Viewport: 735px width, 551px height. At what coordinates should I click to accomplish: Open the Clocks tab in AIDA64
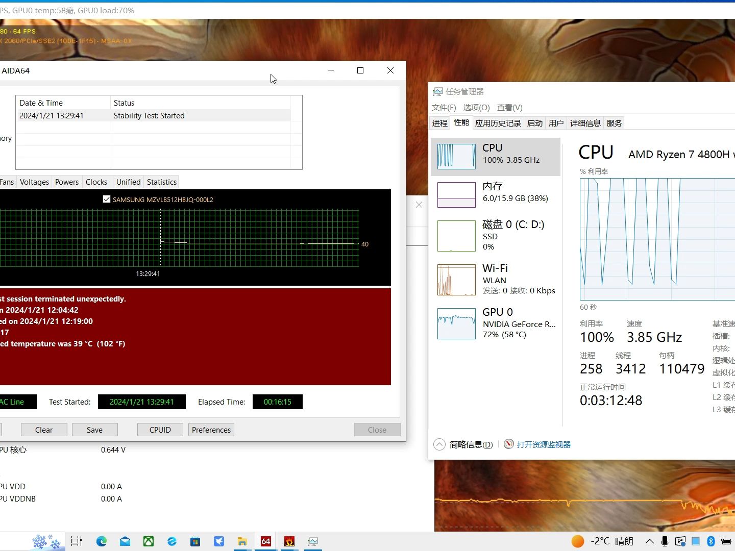click(x=96, y=182)
